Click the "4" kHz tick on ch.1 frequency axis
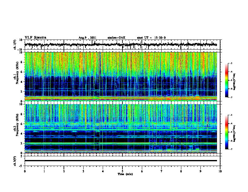This screenshot has width=248, height=192. (22, 82)
